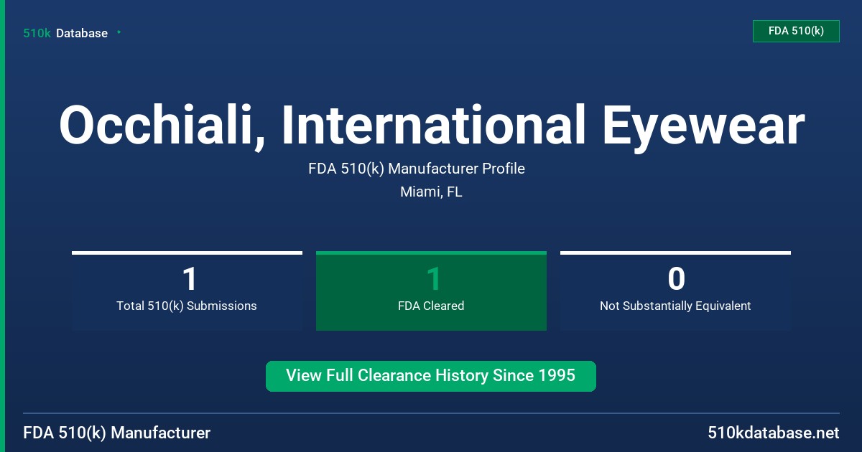Click the Miami, FL location text
The height and width of the screenshot is (452, 862).
pyautogui.click(x=431, y=192)
